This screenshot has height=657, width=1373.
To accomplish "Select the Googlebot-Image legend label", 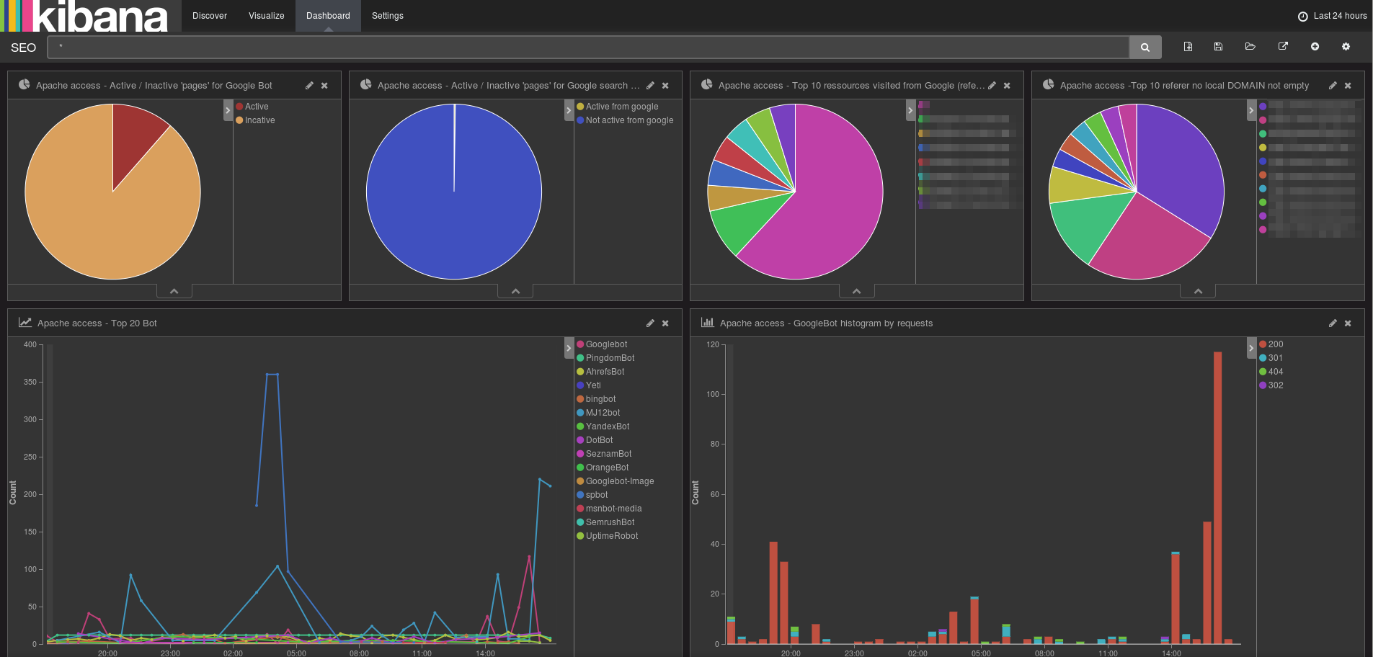I will click(x=620, y=481).
